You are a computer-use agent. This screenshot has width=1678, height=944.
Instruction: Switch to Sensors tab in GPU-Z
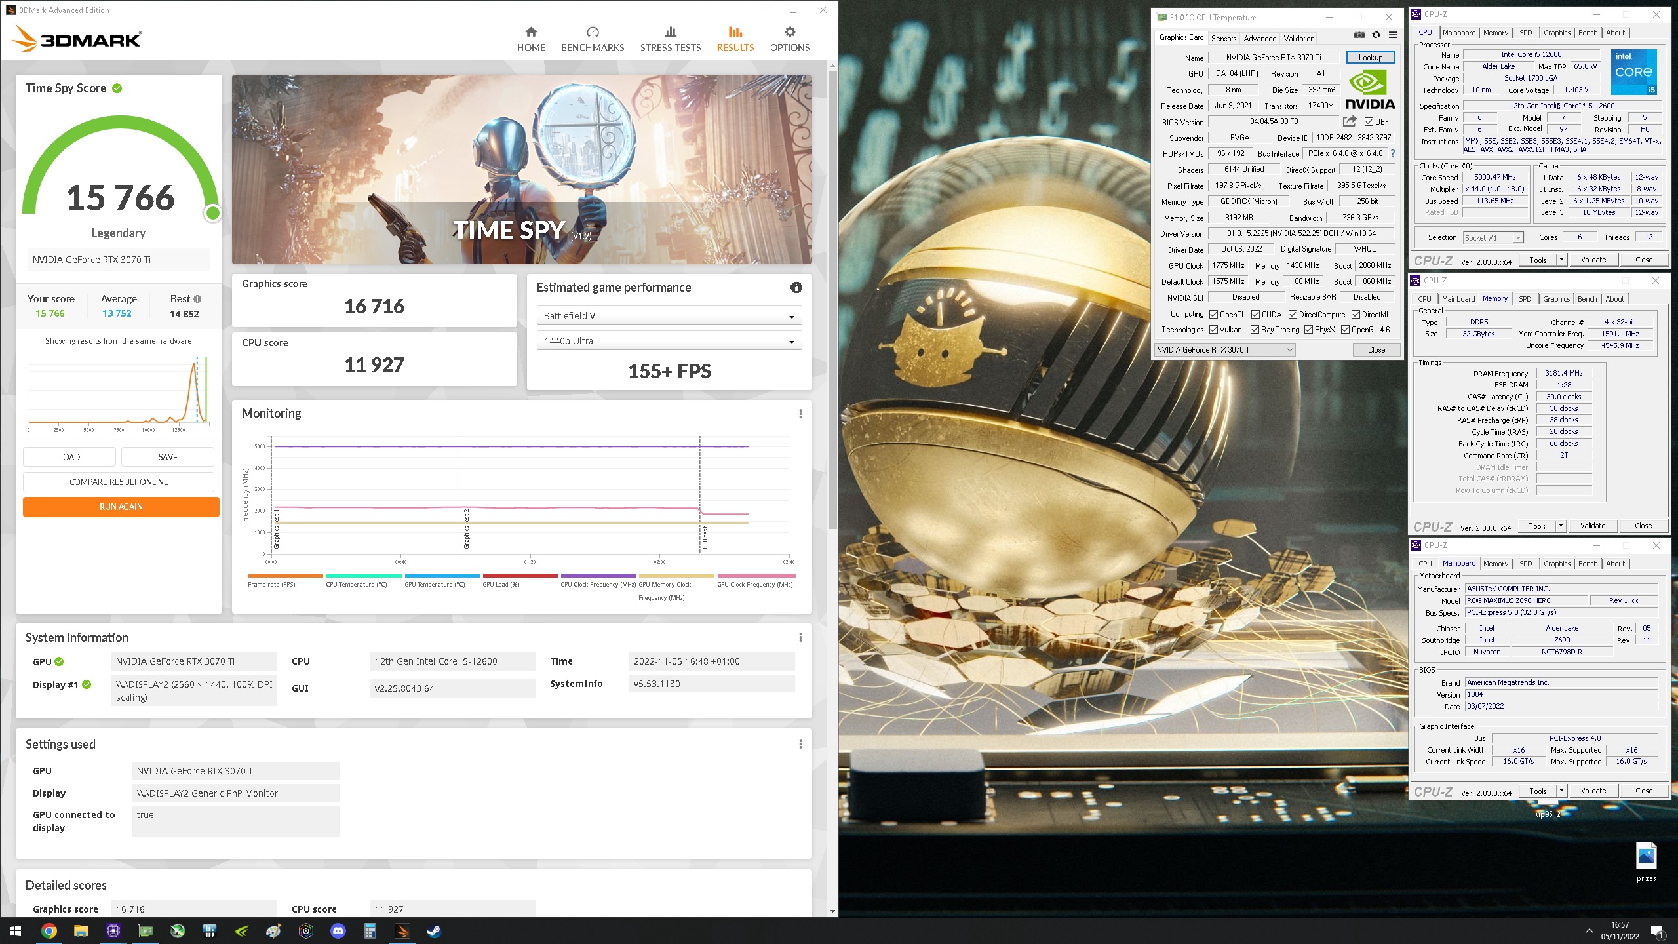[x=1223, y=39]
